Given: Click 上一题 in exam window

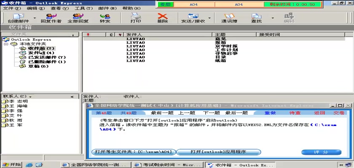Looking at the screenshot, I should tap(187, 113).
